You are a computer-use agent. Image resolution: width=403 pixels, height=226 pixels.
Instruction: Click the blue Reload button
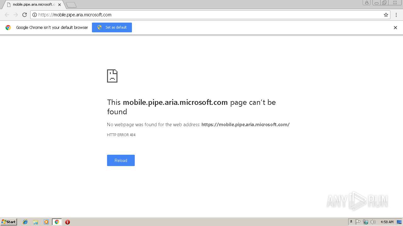point(121,160)
